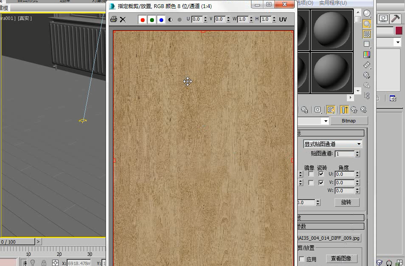Click the 旋转 rotate button
This screenshot has width=405, height=266.
(x=346, y=202)
